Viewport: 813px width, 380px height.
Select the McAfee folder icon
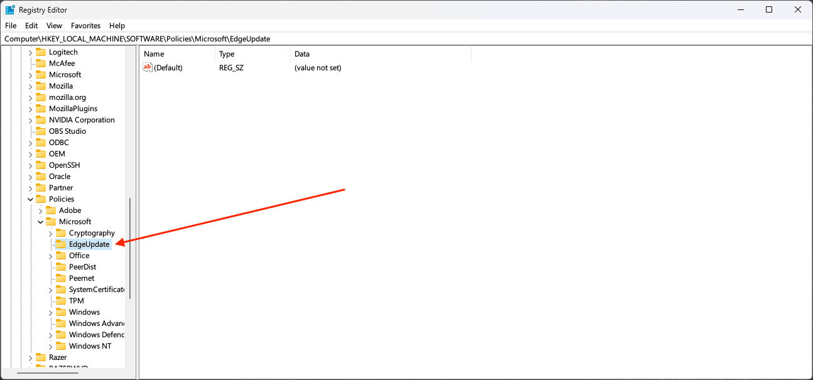[x=41, y=63]
